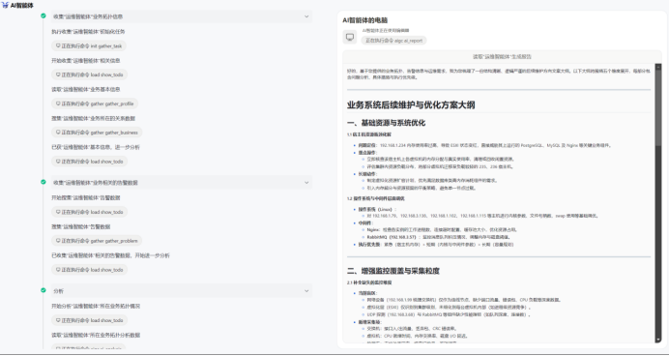669x356 pixels.
Task: Click the 分析 section header row
Action: click(182, 291)
